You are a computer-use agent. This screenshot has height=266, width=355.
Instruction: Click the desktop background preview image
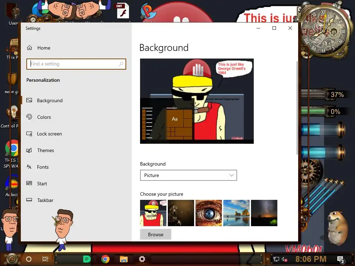tap(197, 101)
